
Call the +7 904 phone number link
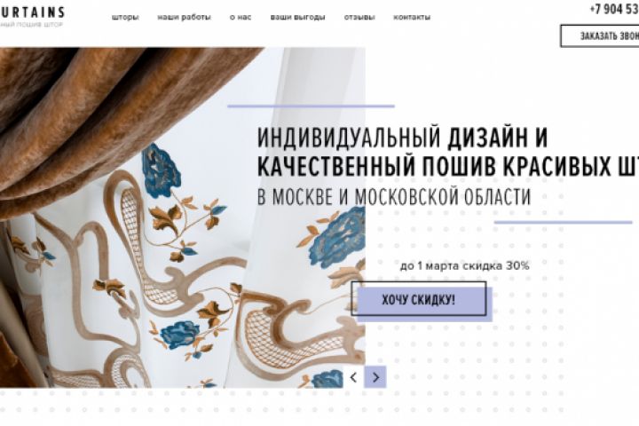point(614,9)
